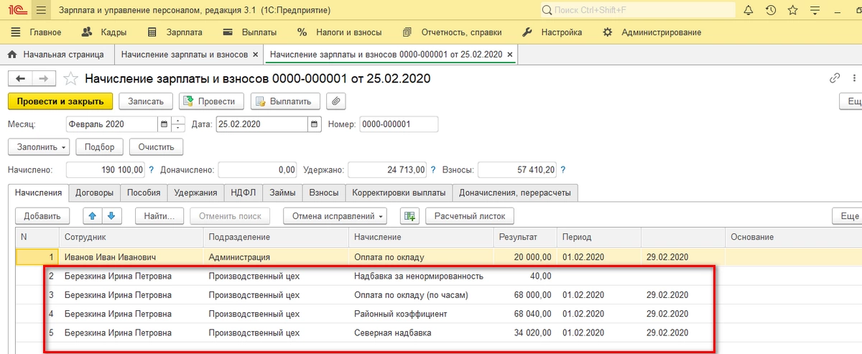
Task: Open the 1C main menu hamburger icon
Action: click(x=40, y=11)
